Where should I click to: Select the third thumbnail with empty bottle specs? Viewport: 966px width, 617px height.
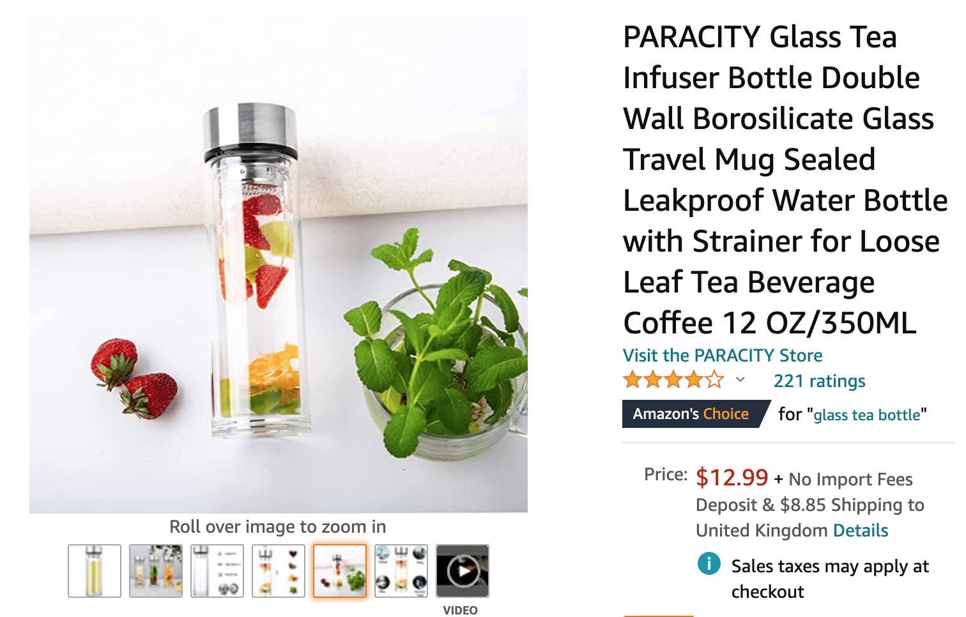click(x=217, y=571)
